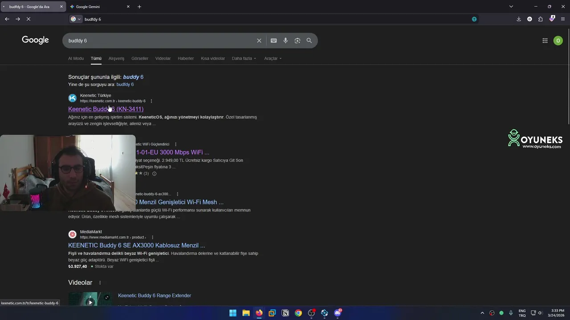
Task: Open 'Keenetic Buddy 6 Range Extender' video title
Action: pyautogui.click(x=155, y=296)
